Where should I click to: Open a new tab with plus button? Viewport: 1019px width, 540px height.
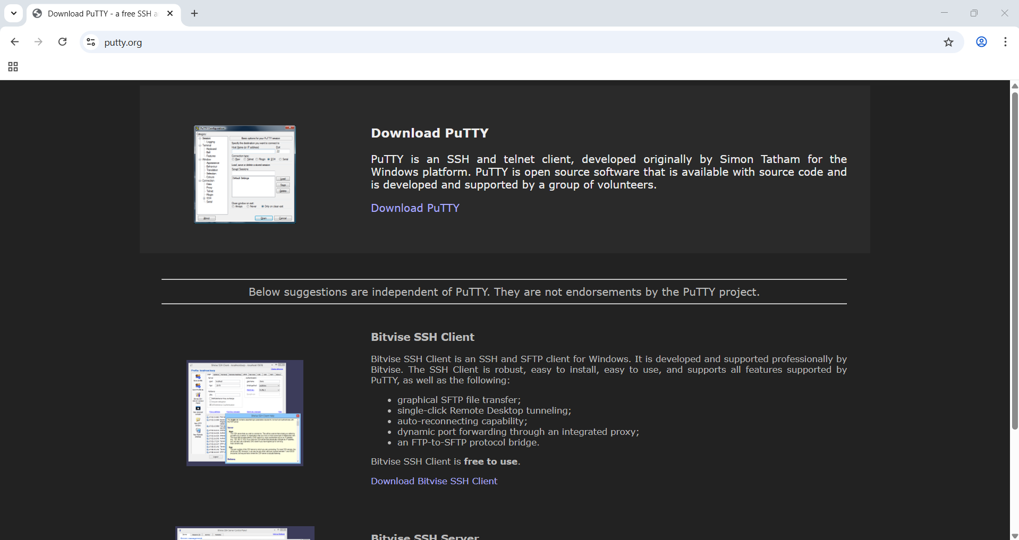point(194,13)
